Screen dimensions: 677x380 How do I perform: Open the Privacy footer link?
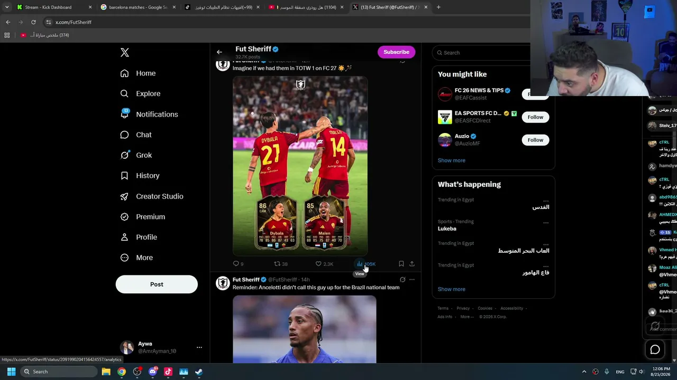pyautogui.click(x=463, y=308)
